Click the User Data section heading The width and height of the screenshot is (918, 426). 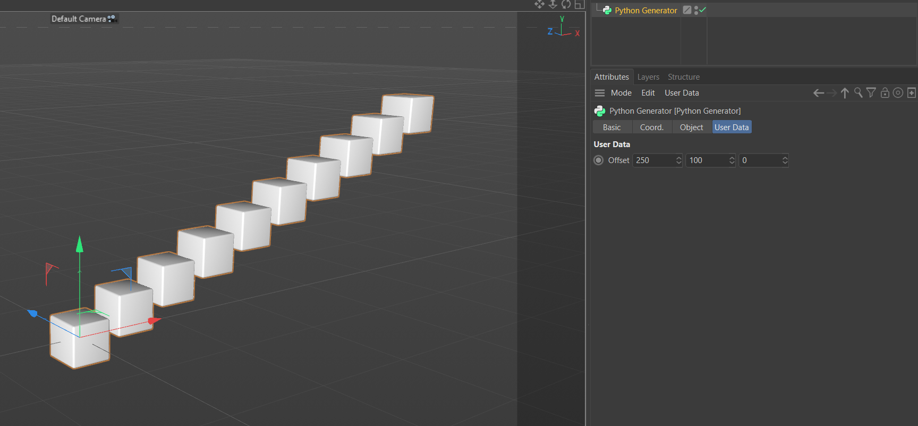click(612, 144)
